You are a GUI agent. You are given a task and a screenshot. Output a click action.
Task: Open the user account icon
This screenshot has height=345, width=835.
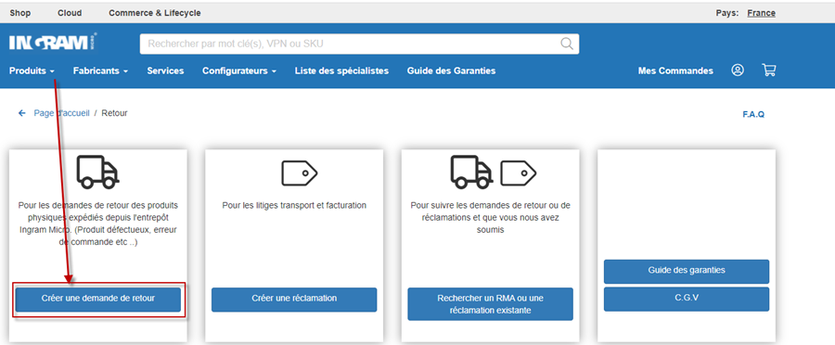pos(738,70)
